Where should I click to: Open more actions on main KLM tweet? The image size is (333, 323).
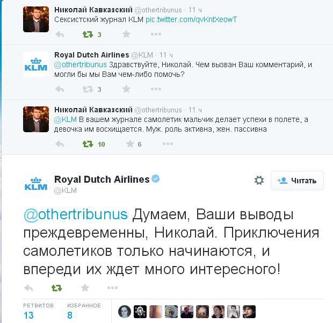tap(113, 288)
